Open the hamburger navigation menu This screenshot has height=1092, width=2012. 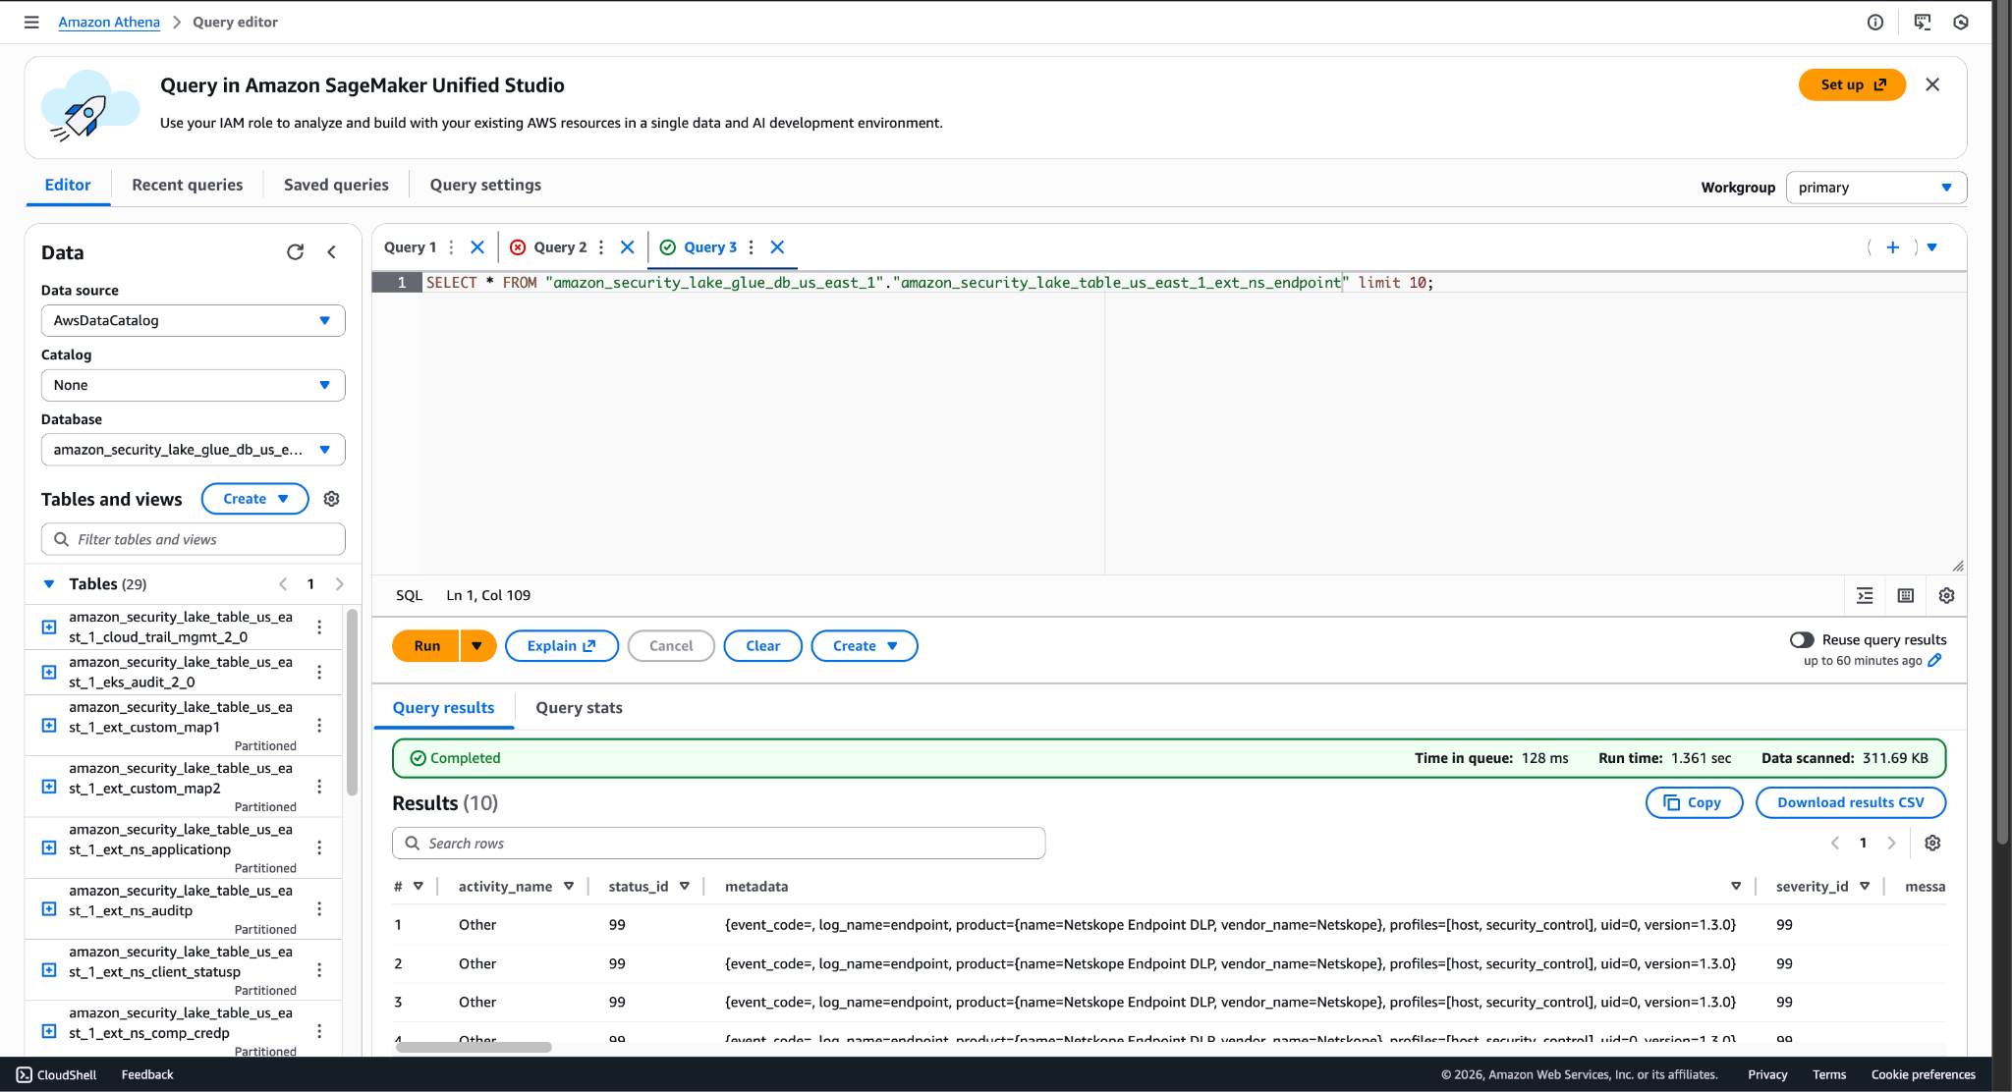pos(31,22)
